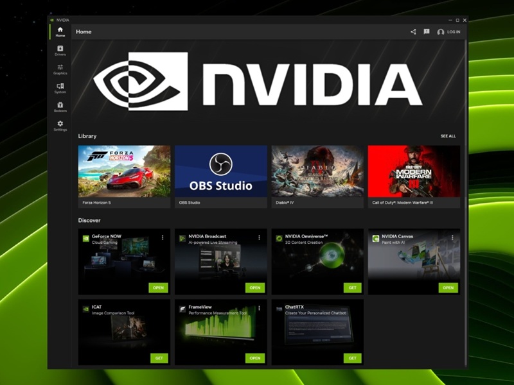Screen dimensions: 514x385
Task: Open the ChatRTX options menu
Action: pos(356,307)
